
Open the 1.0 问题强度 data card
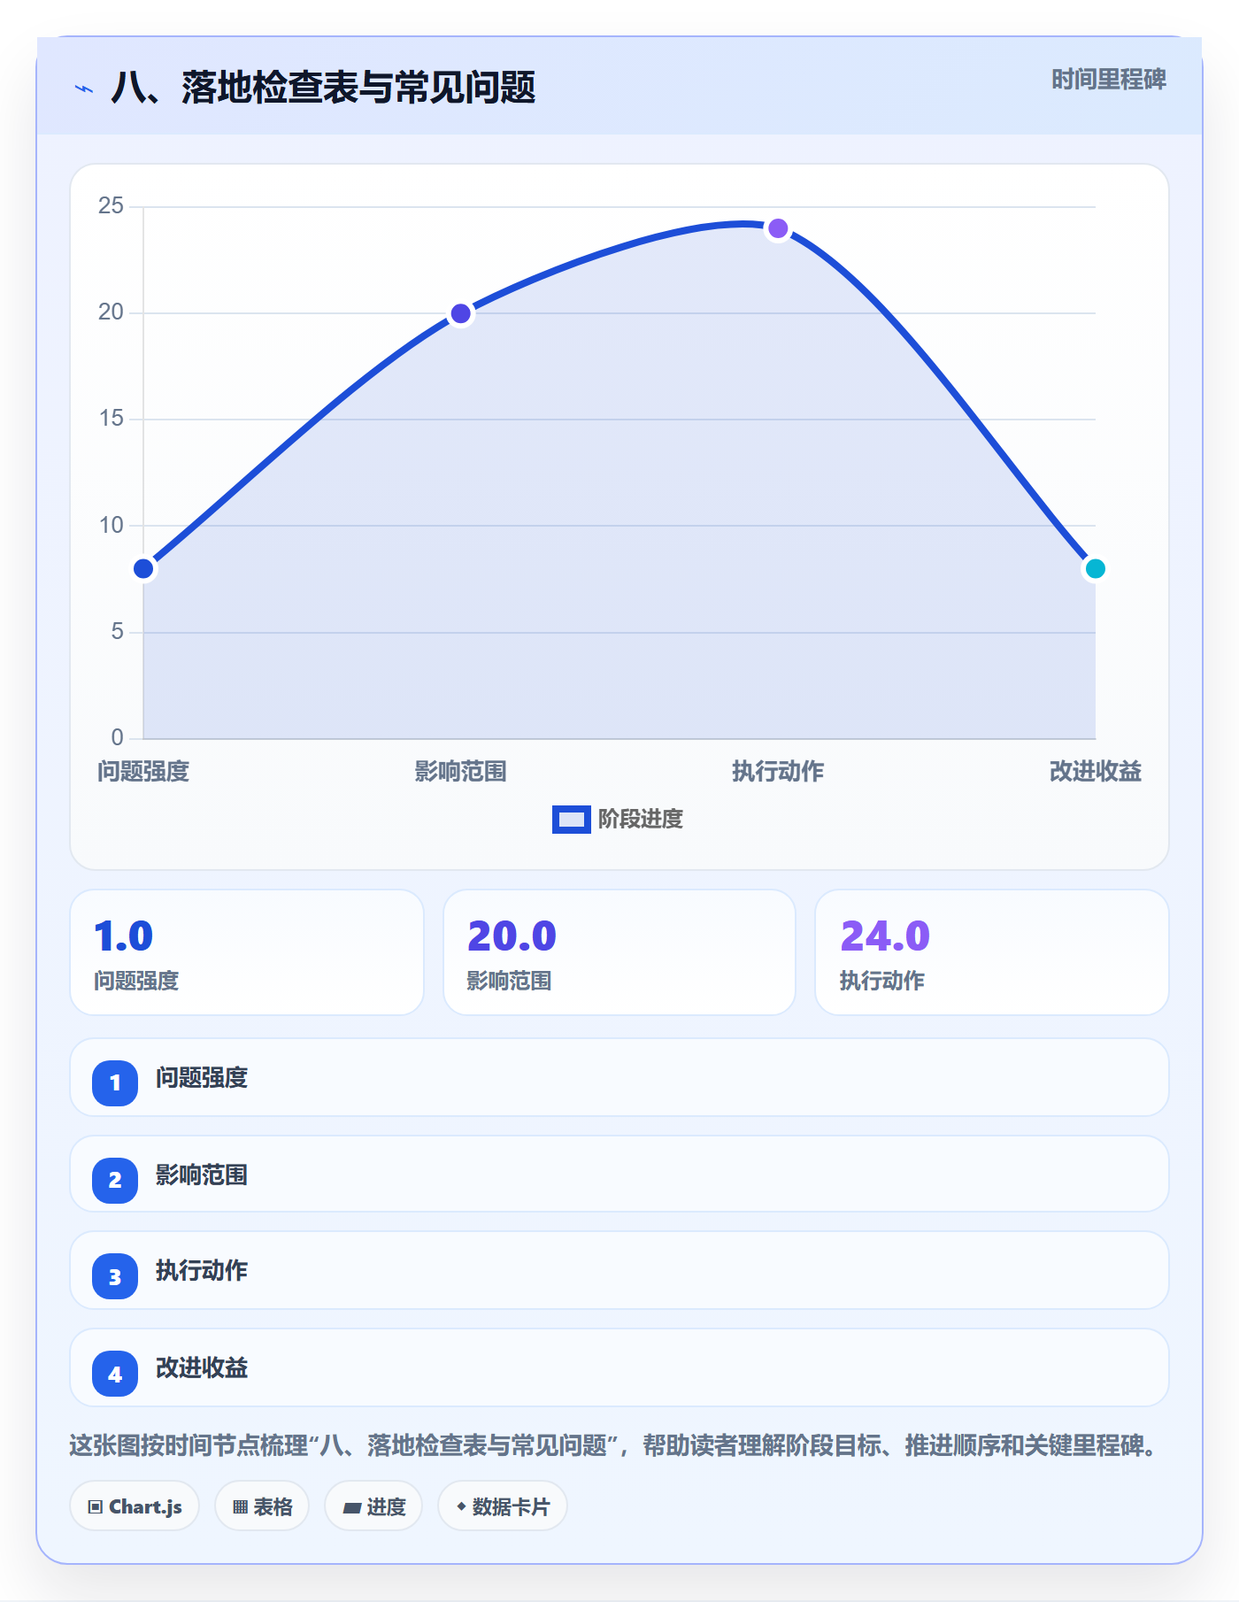pos(247,952)
